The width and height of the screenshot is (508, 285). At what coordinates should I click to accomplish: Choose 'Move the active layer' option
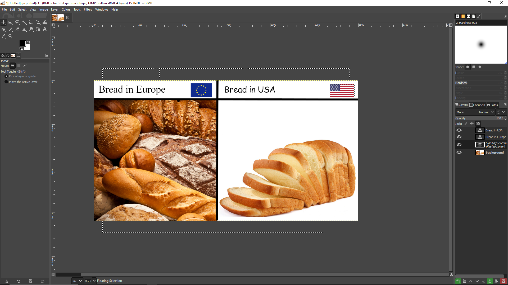[x=21, y=82]
